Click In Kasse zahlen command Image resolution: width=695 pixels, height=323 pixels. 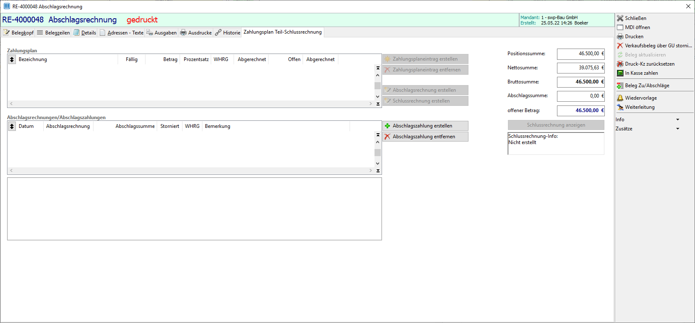(x=641, y=73)
